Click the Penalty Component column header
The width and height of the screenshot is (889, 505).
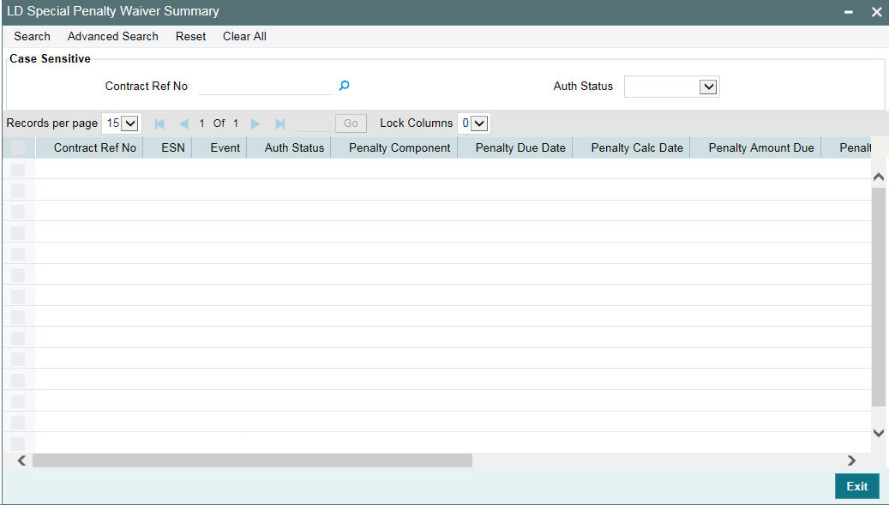point(394,148)
